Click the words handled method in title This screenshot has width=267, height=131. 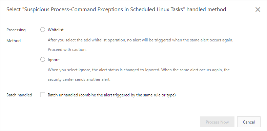point(206,10)
